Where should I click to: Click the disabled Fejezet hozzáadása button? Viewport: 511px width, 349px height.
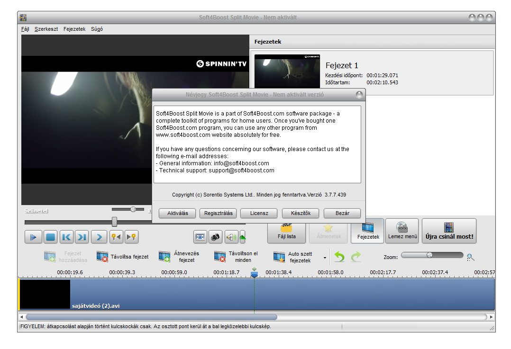pyautogui.click(x=65, y=257)
